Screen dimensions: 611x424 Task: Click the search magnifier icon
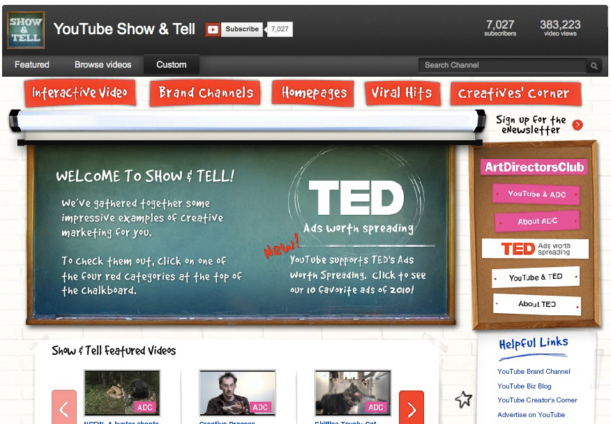[594, 66]
